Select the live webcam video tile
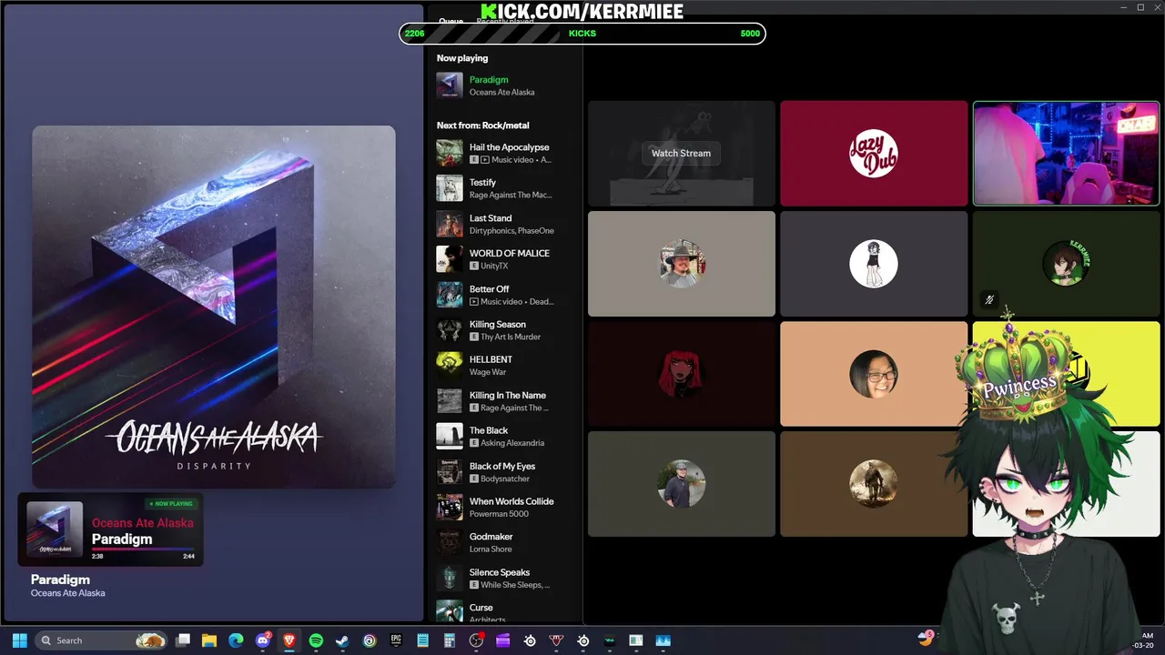The height and width of the screenshot is (655, 1165). pyautogui.click(x=1066, y=153)
